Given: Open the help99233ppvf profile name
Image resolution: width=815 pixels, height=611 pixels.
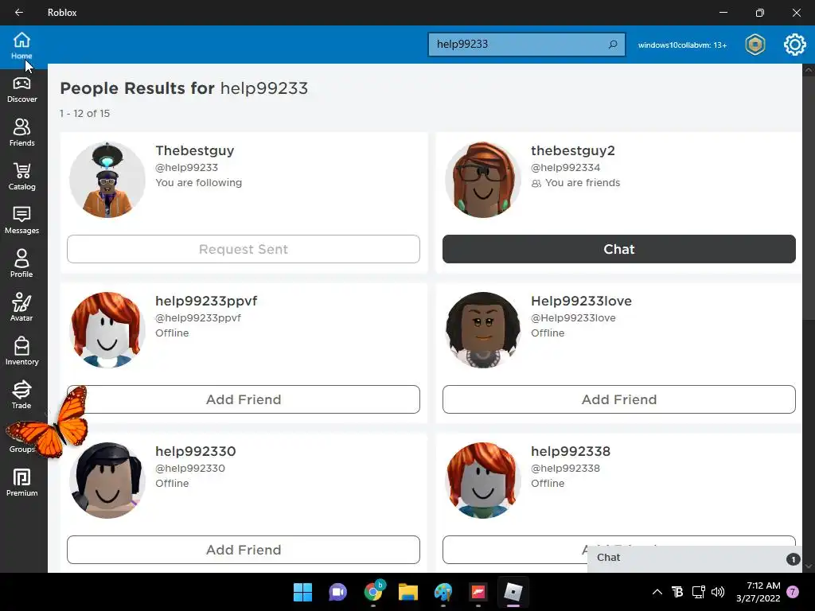Looking at the screenshot, I should tap(206, 302).
